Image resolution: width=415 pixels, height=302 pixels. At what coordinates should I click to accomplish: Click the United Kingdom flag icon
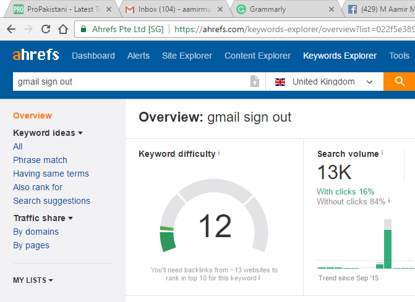click(280, 82)
